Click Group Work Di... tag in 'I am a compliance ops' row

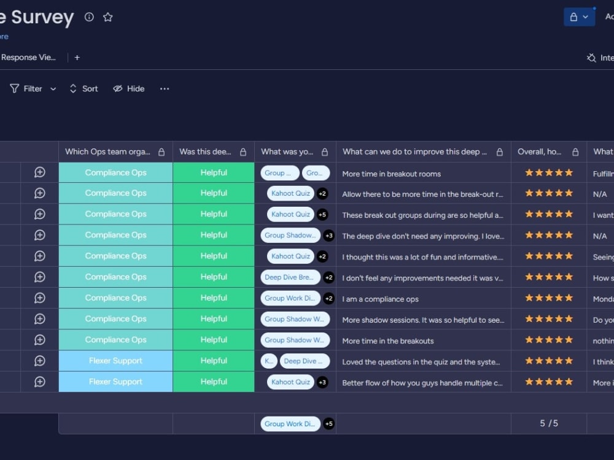[x=290, y=298]
